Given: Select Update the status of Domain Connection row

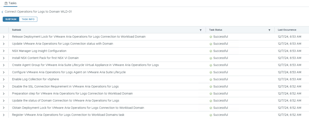Looking at the screenshot, I should point(65,100).
